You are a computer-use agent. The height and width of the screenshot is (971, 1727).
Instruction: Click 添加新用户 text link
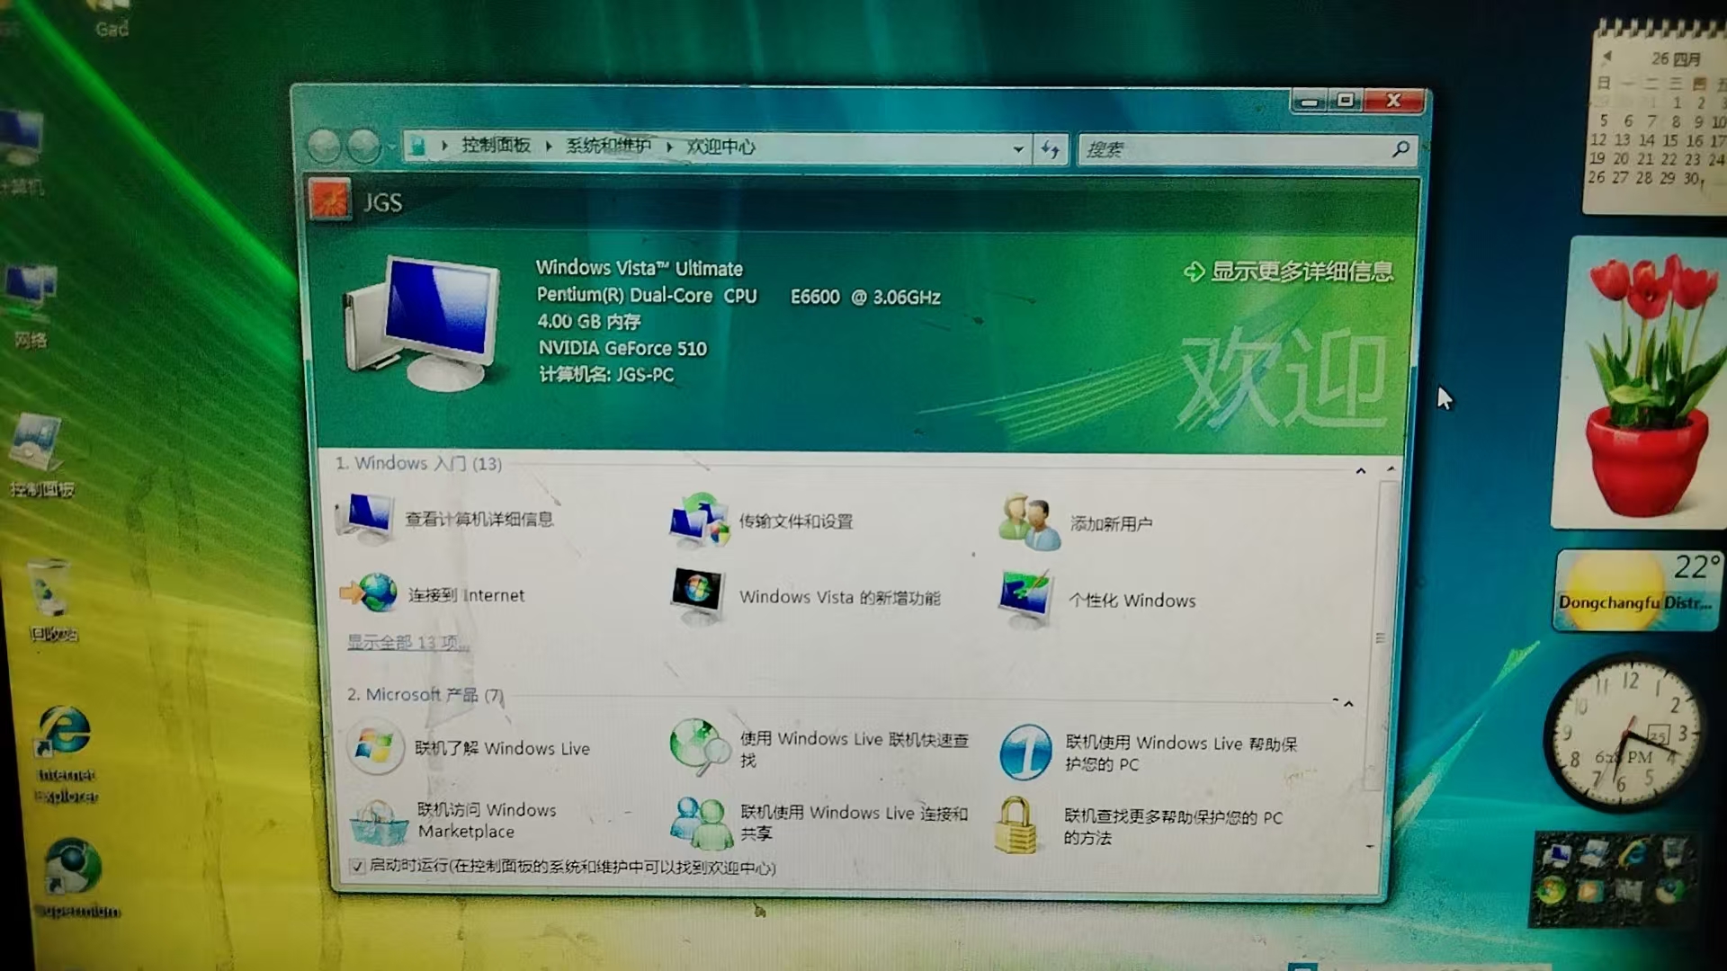(1111, 523)
